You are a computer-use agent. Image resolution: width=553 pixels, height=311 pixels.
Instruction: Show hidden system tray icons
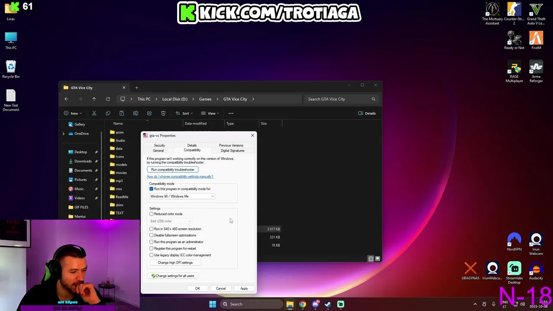[x=475, y=304]
